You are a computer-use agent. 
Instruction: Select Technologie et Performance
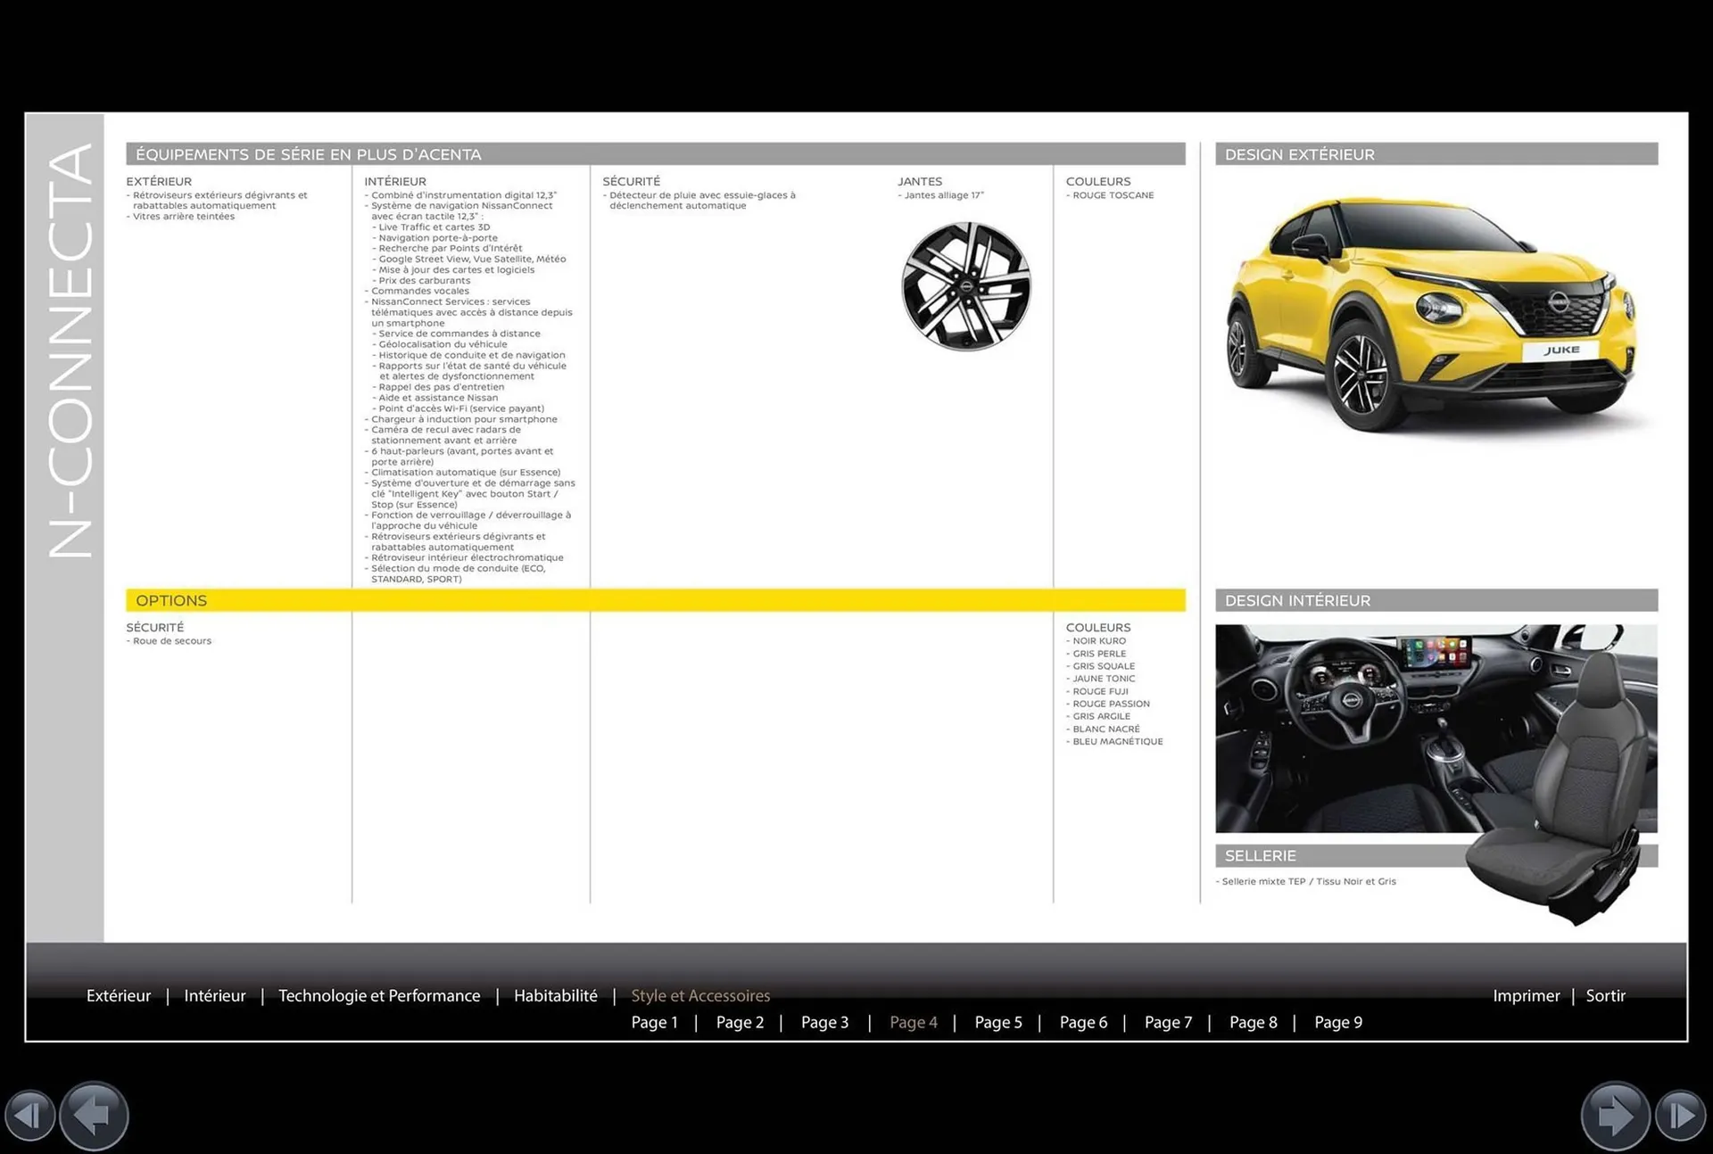379,995
